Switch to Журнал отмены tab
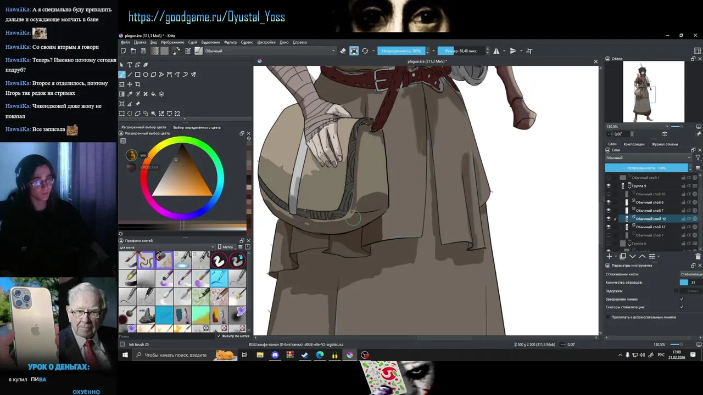Viewport: 703px width, 395px height. click(665, 144)
